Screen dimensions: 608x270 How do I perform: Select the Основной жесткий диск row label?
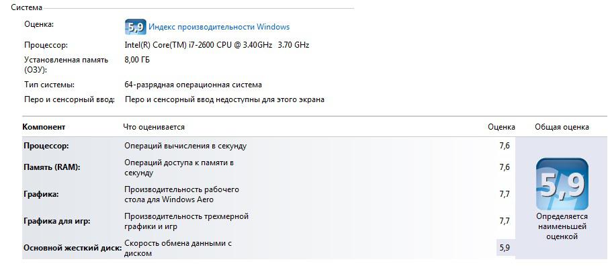point(73,248)
